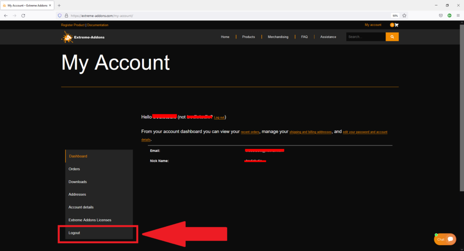Click the Nick Name: label text
This screenshot has width=464, height=251.
(159, 161)
